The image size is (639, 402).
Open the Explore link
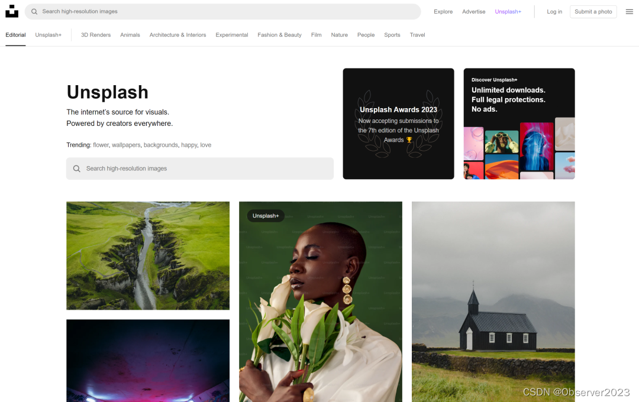coord(443,11)
